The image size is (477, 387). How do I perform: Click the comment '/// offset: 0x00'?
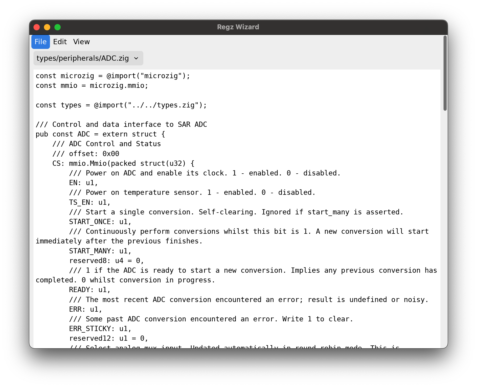[86, 154]
